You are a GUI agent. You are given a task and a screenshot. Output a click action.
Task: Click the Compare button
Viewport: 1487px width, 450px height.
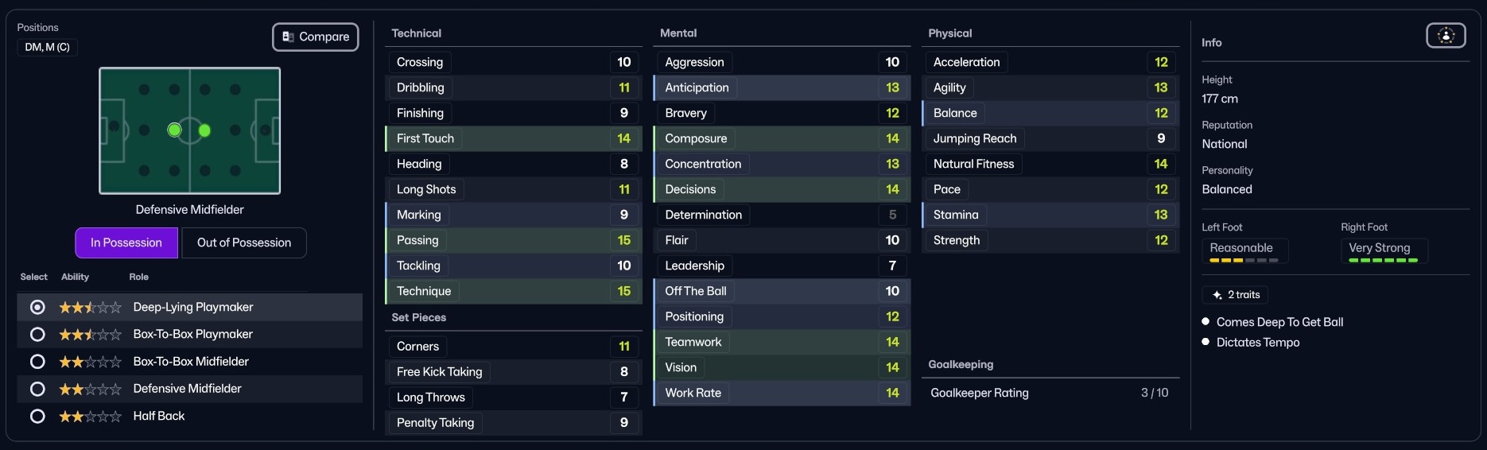pos(316,37)
